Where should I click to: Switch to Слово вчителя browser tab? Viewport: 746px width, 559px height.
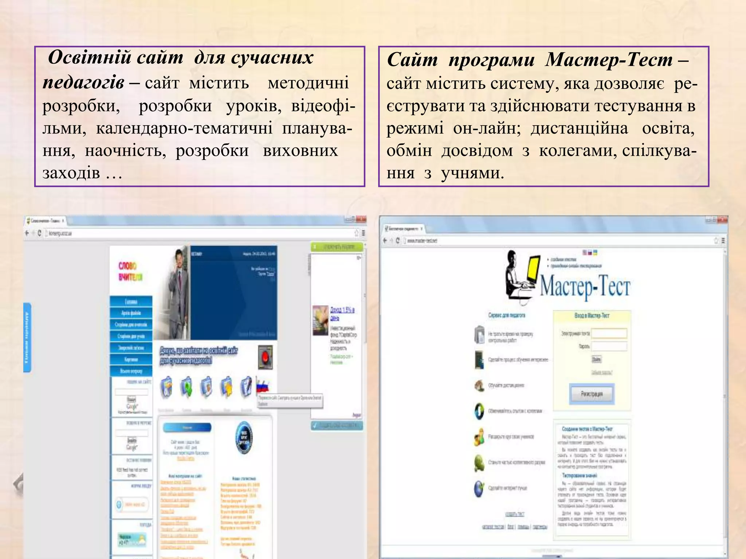tap(45, 221)
